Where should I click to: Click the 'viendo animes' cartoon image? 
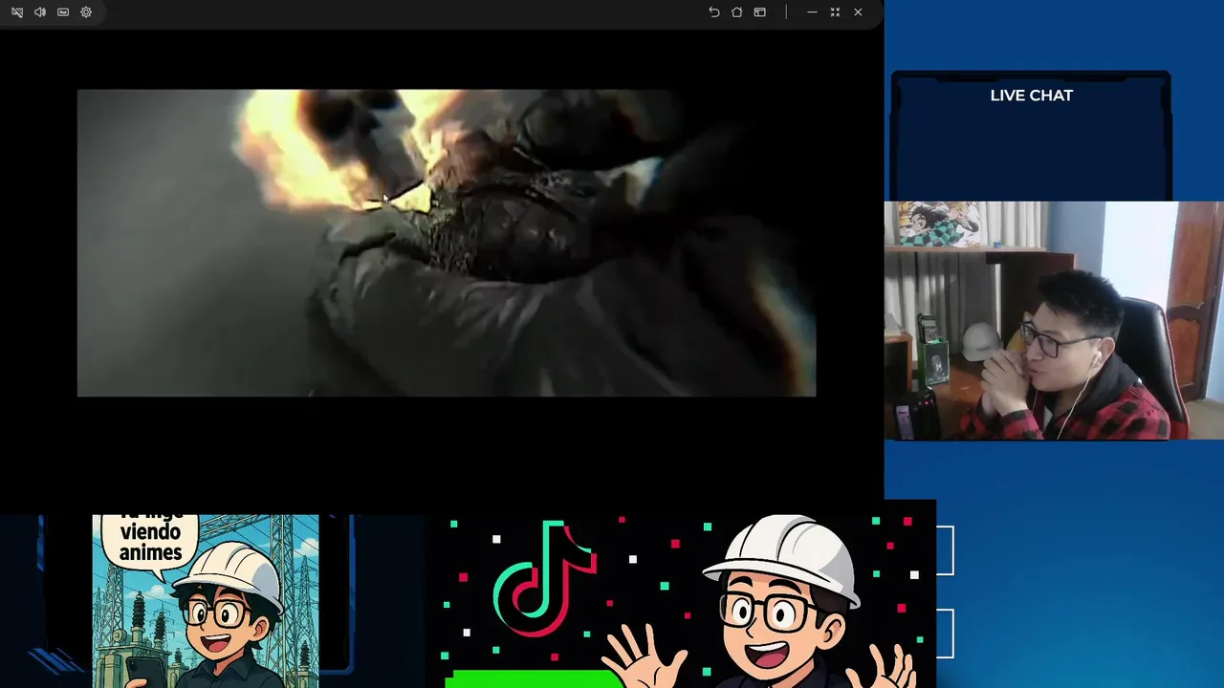tap(206, 601)
